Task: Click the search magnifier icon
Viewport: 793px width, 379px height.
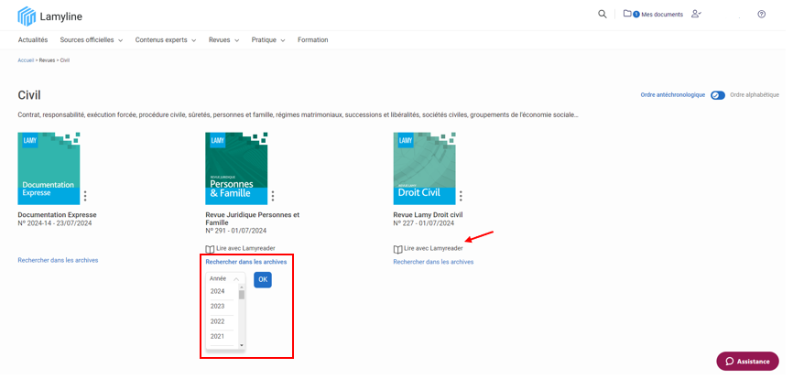Action: click(602, 14)
